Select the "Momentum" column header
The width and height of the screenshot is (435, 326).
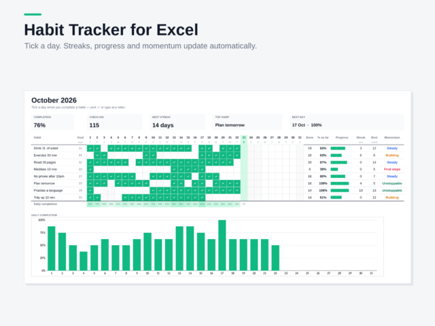pos(392,137)
